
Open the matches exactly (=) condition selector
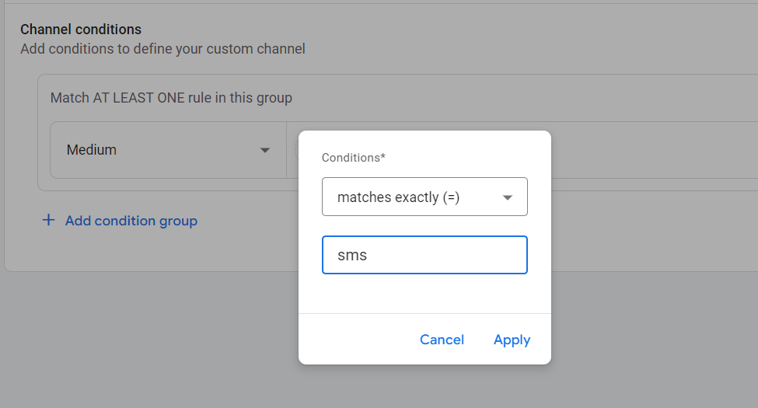pos(424,197)
